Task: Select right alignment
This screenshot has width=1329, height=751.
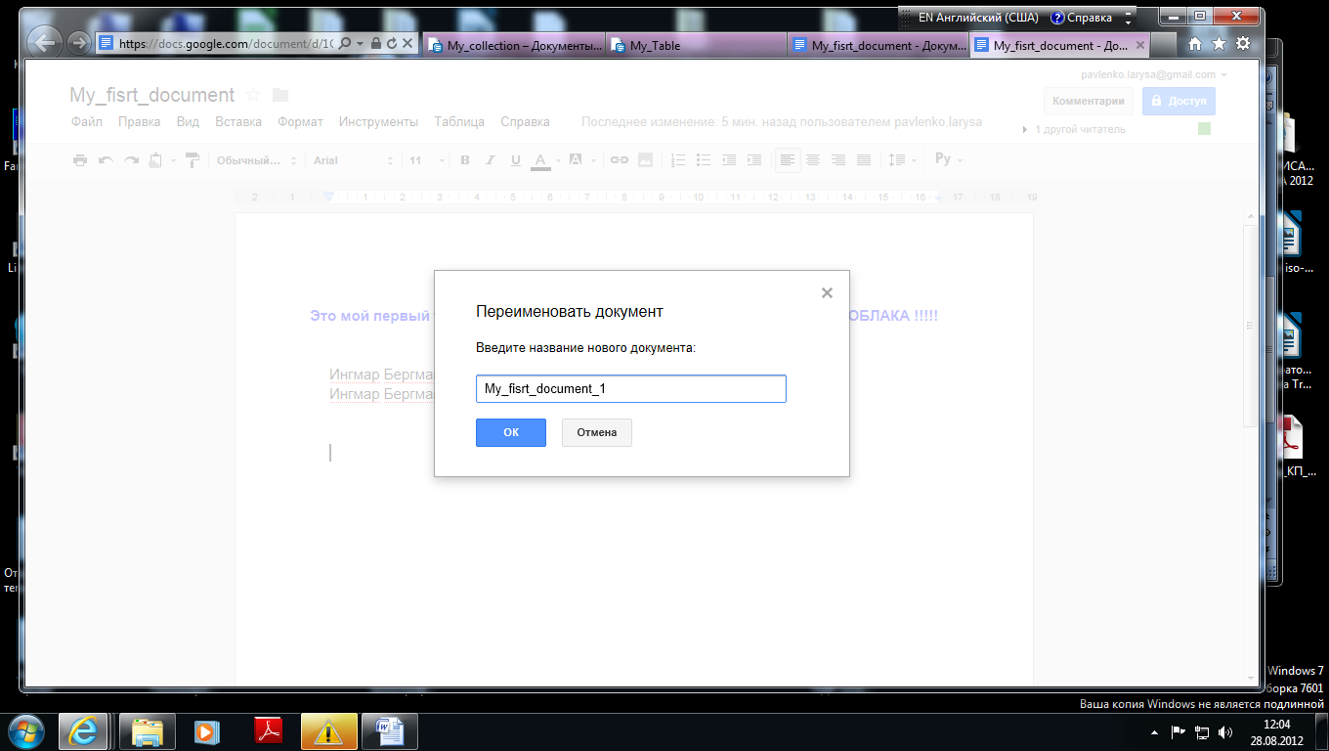Action: tap(838, 160)
